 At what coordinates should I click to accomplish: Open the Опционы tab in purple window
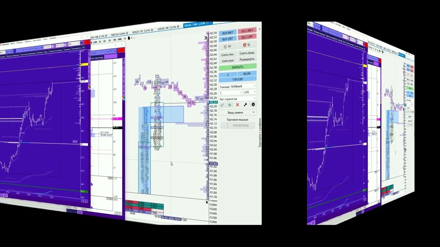click(x=67, y=49)
